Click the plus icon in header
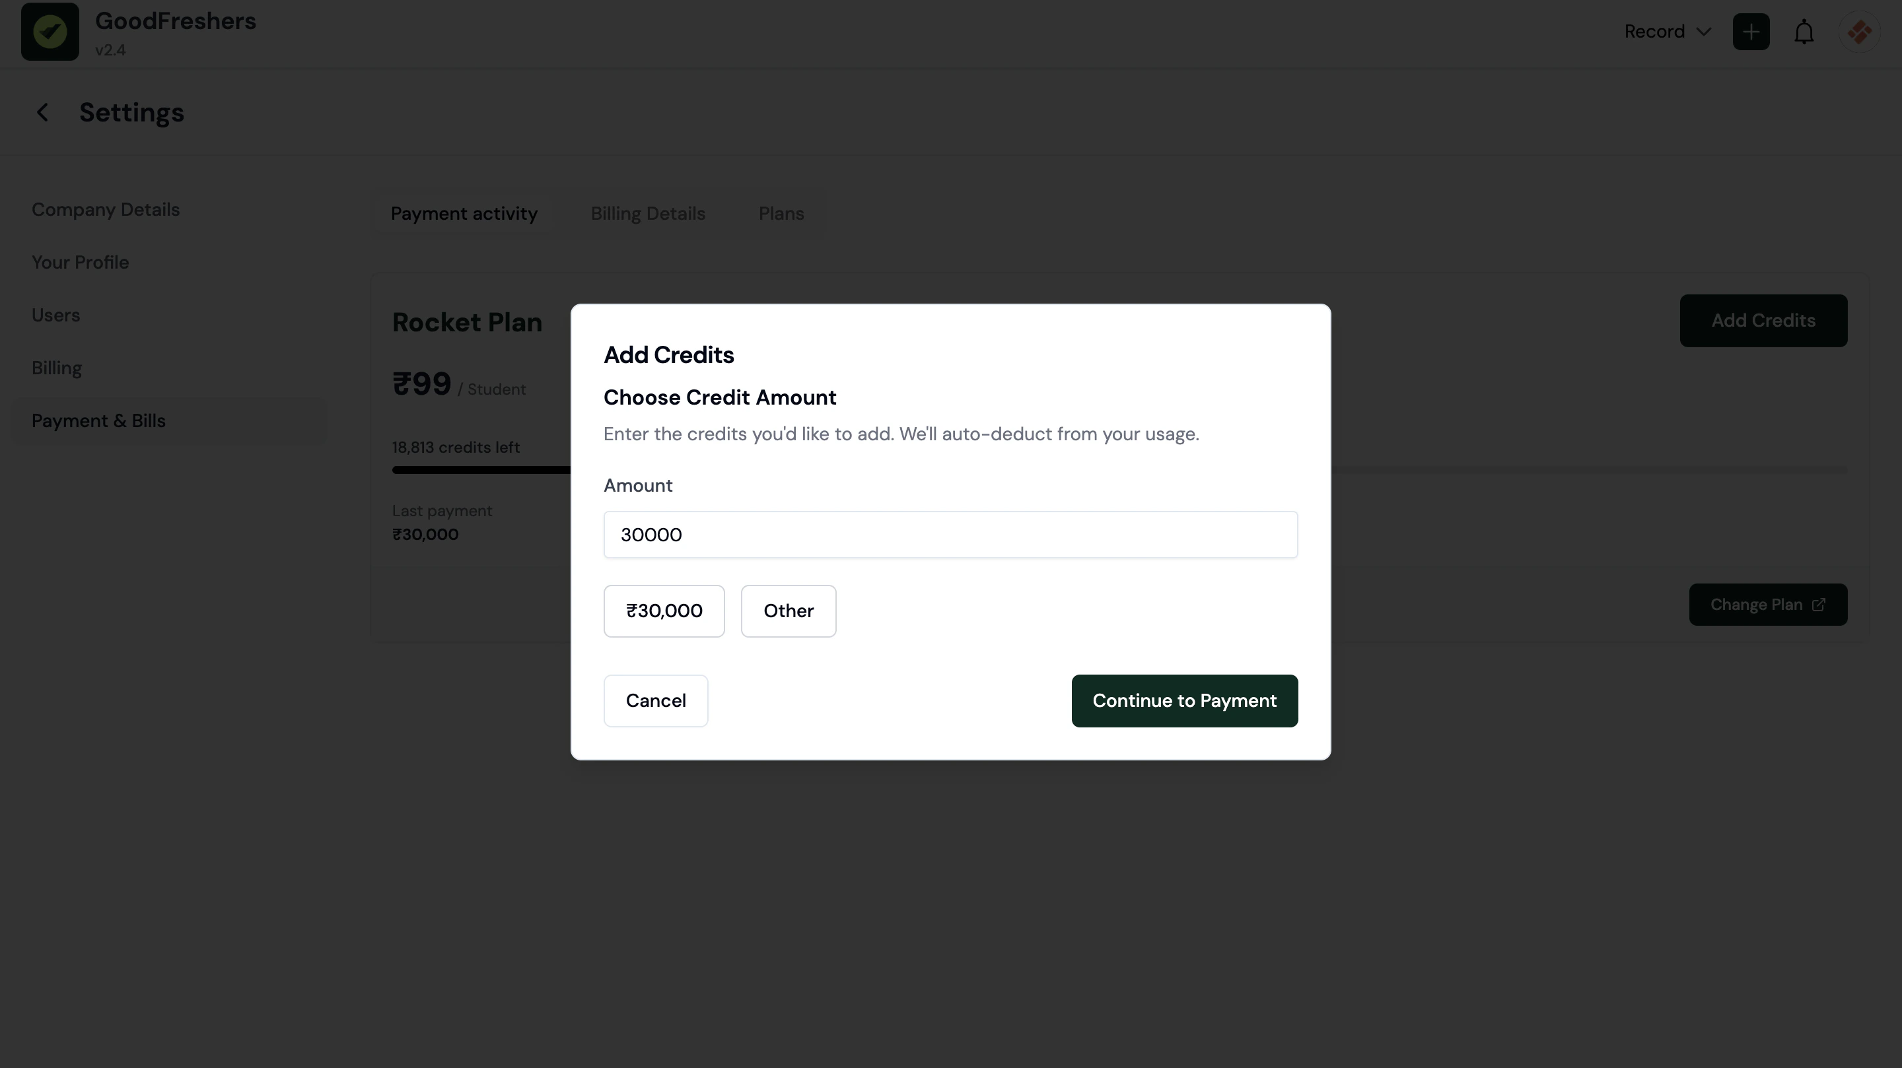Screen dimensions: 1902x1068 (x=1751, y=32)
